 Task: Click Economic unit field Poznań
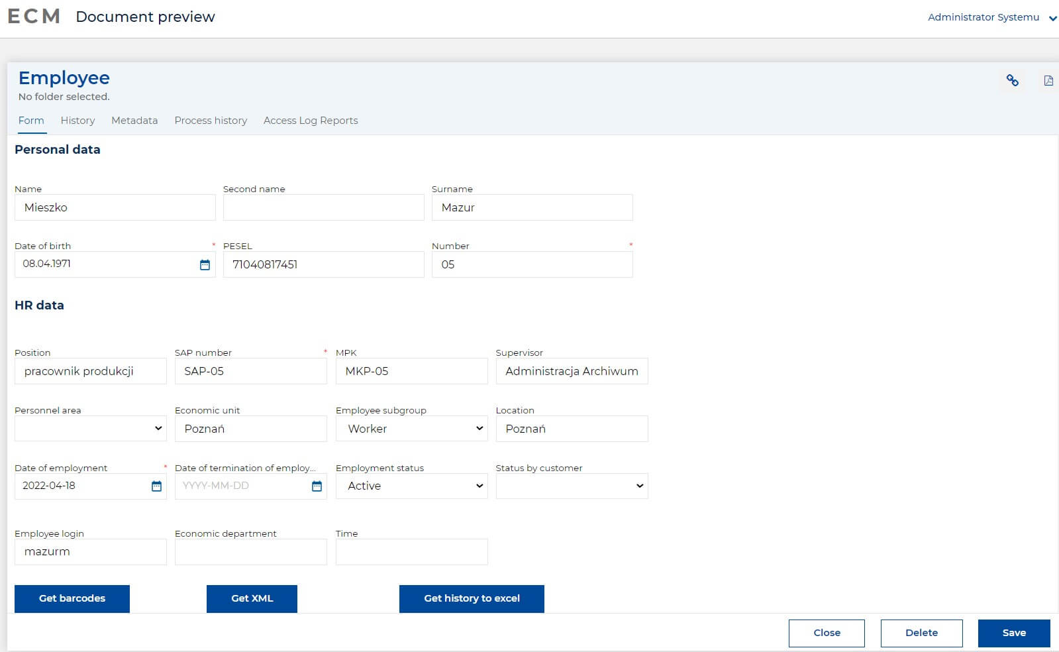[251, 429]
